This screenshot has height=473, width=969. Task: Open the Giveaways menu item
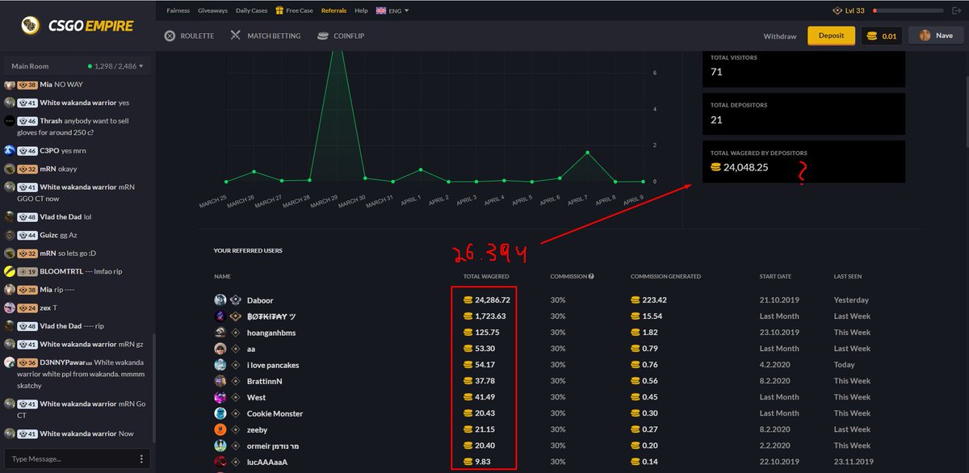212,10
